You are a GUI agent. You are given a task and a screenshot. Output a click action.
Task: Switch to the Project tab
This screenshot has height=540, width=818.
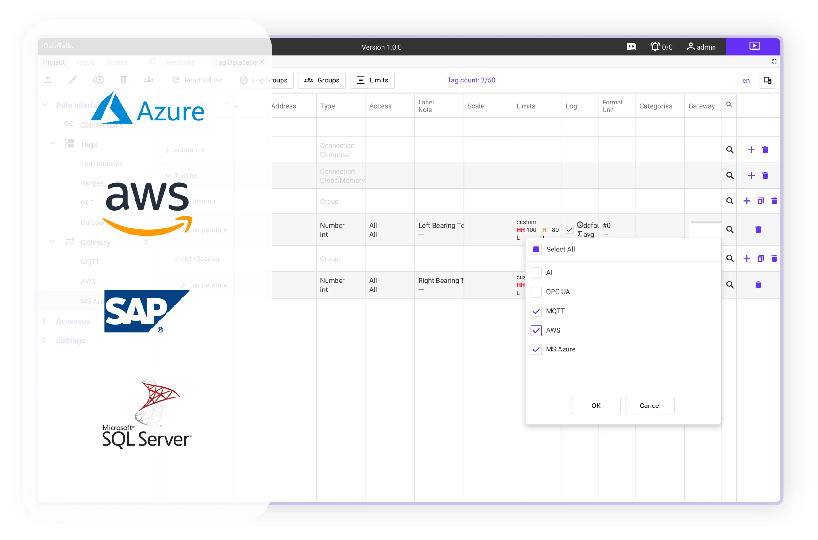click(x=54, y=62)
